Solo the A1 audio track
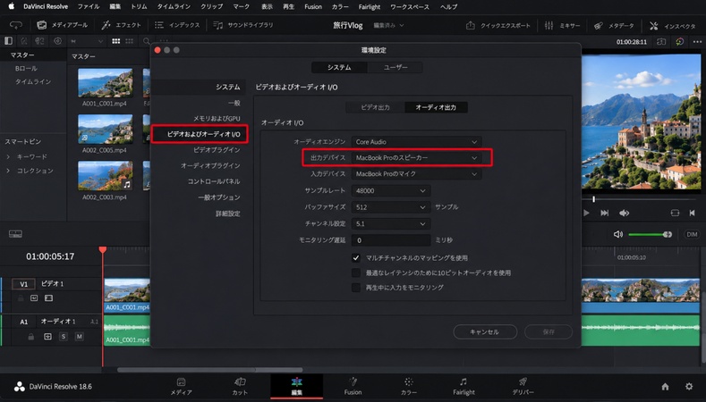Screen dimensions: 706x402 point(64,337)
